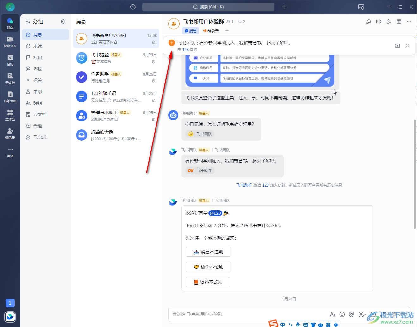Open Contacts (通讯录) in the sidebar
This screenshot has height=327, width=417.
[x=10, y=133]
